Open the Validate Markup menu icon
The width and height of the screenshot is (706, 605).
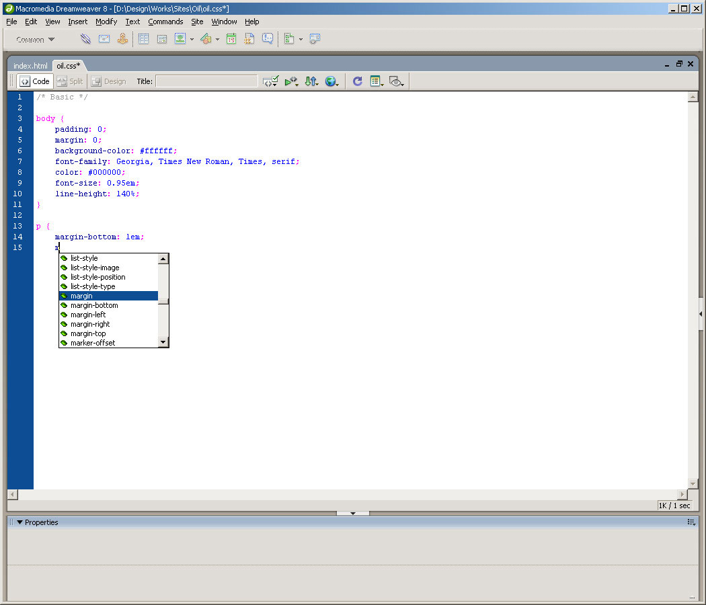click(x=291, y=81)
